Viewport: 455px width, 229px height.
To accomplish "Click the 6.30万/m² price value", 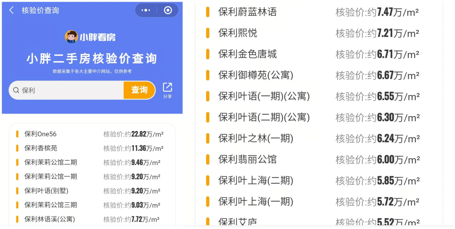I will click(x=398, y=117).
